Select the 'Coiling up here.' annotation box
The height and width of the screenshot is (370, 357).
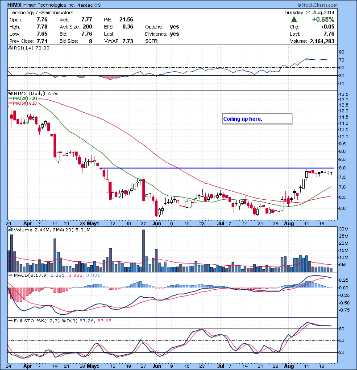pos(257,119)
